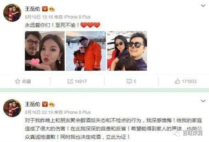The width and height of the screenshot is (209, 142).
Task: Click the crown membership icon on first post
Action: [x=52, y=9]
